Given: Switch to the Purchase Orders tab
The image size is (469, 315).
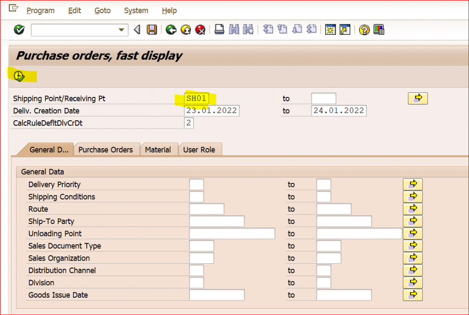Looking at the screenshot, I should coord(106,149).
